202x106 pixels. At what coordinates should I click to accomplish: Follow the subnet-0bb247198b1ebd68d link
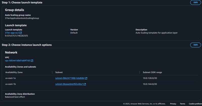click(70, 78)
